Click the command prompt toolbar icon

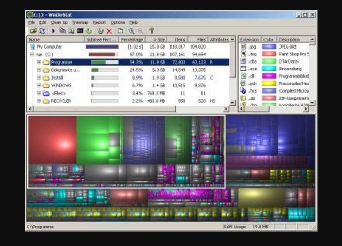[80, 31]
